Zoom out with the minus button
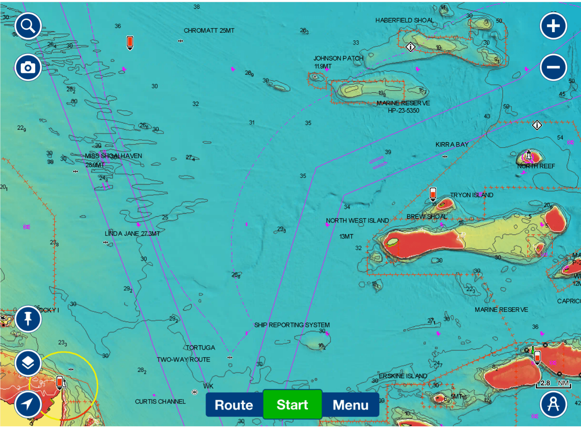This screenshot has height=427, width=581. (553, 67)
